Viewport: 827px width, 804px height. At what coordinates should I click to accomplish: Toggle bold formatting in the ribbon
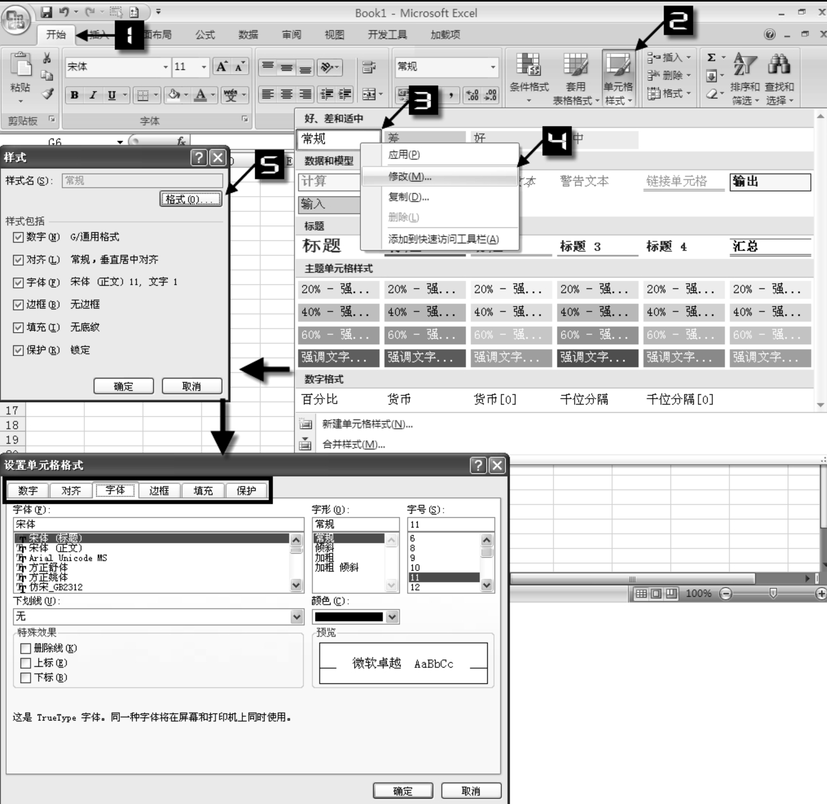tap(74, 95)
